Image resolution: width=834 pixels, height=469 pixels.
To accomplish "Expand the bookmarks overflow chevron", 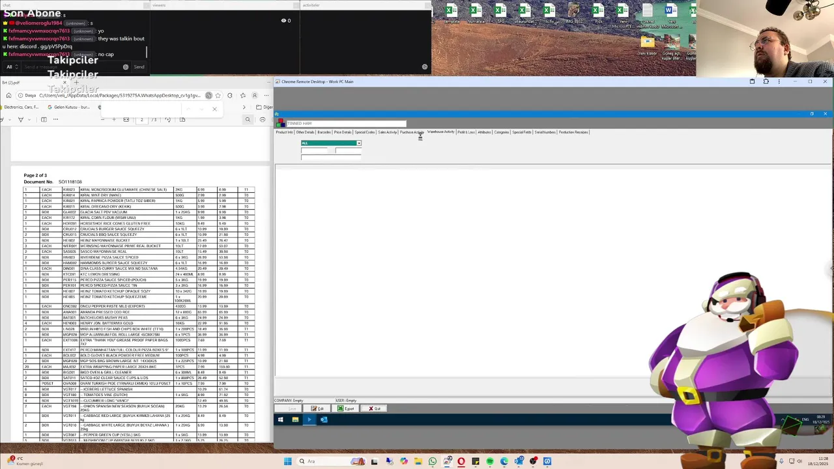I will click(x=244, y=107).
